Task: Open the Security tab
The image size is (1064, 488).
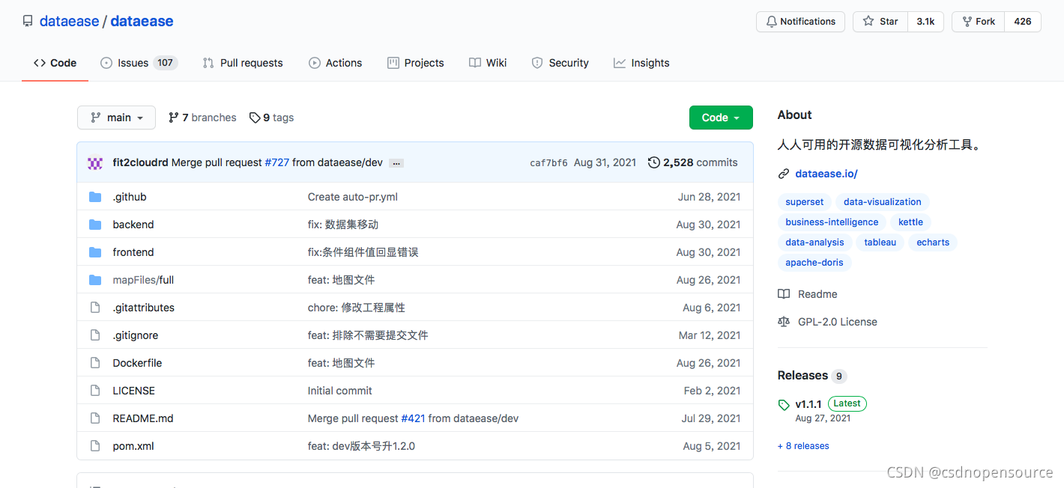Action: [560, 63]
